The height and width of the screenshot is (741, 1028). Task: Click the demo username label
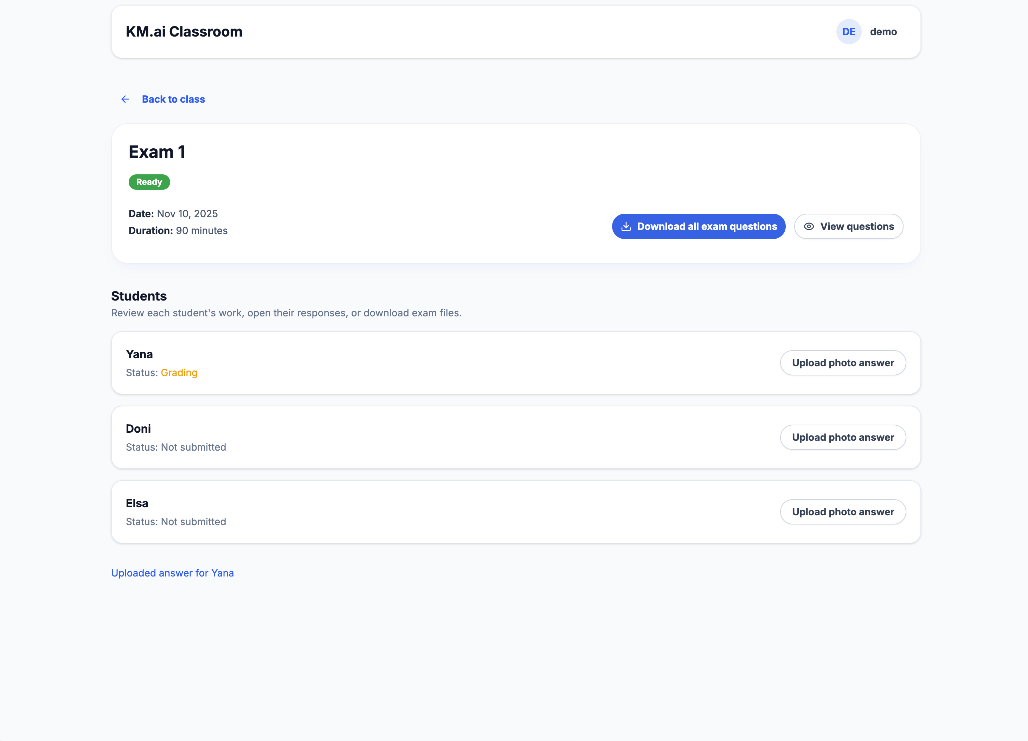coord(883,32)
